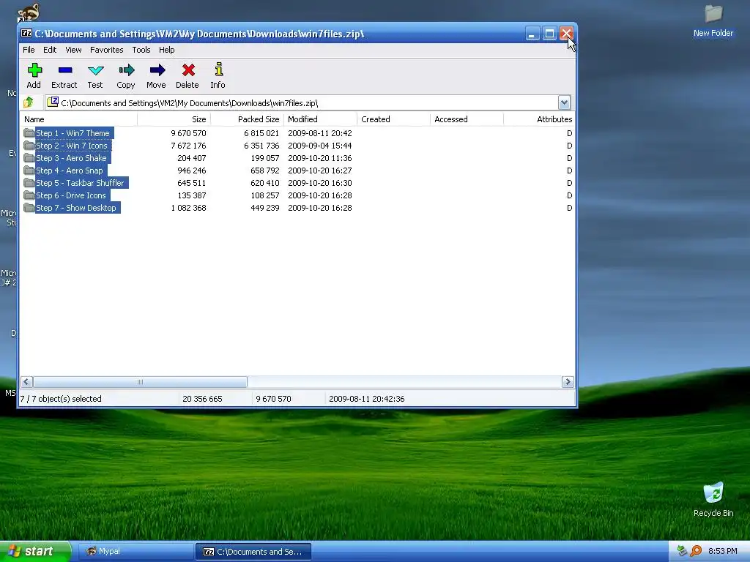Click the Extract toolbar icon
750x562 pixels.
click(x=64, y=70)
